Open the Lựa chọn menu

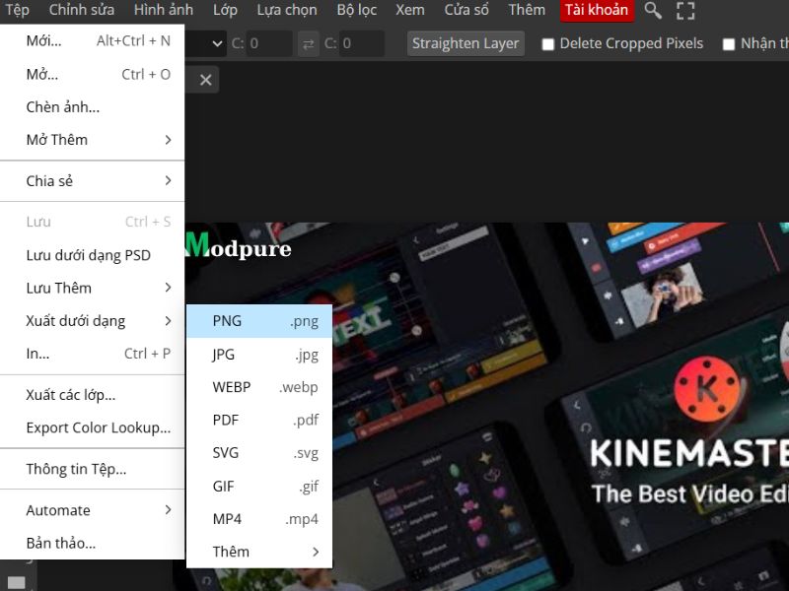(x=287, y=10)
